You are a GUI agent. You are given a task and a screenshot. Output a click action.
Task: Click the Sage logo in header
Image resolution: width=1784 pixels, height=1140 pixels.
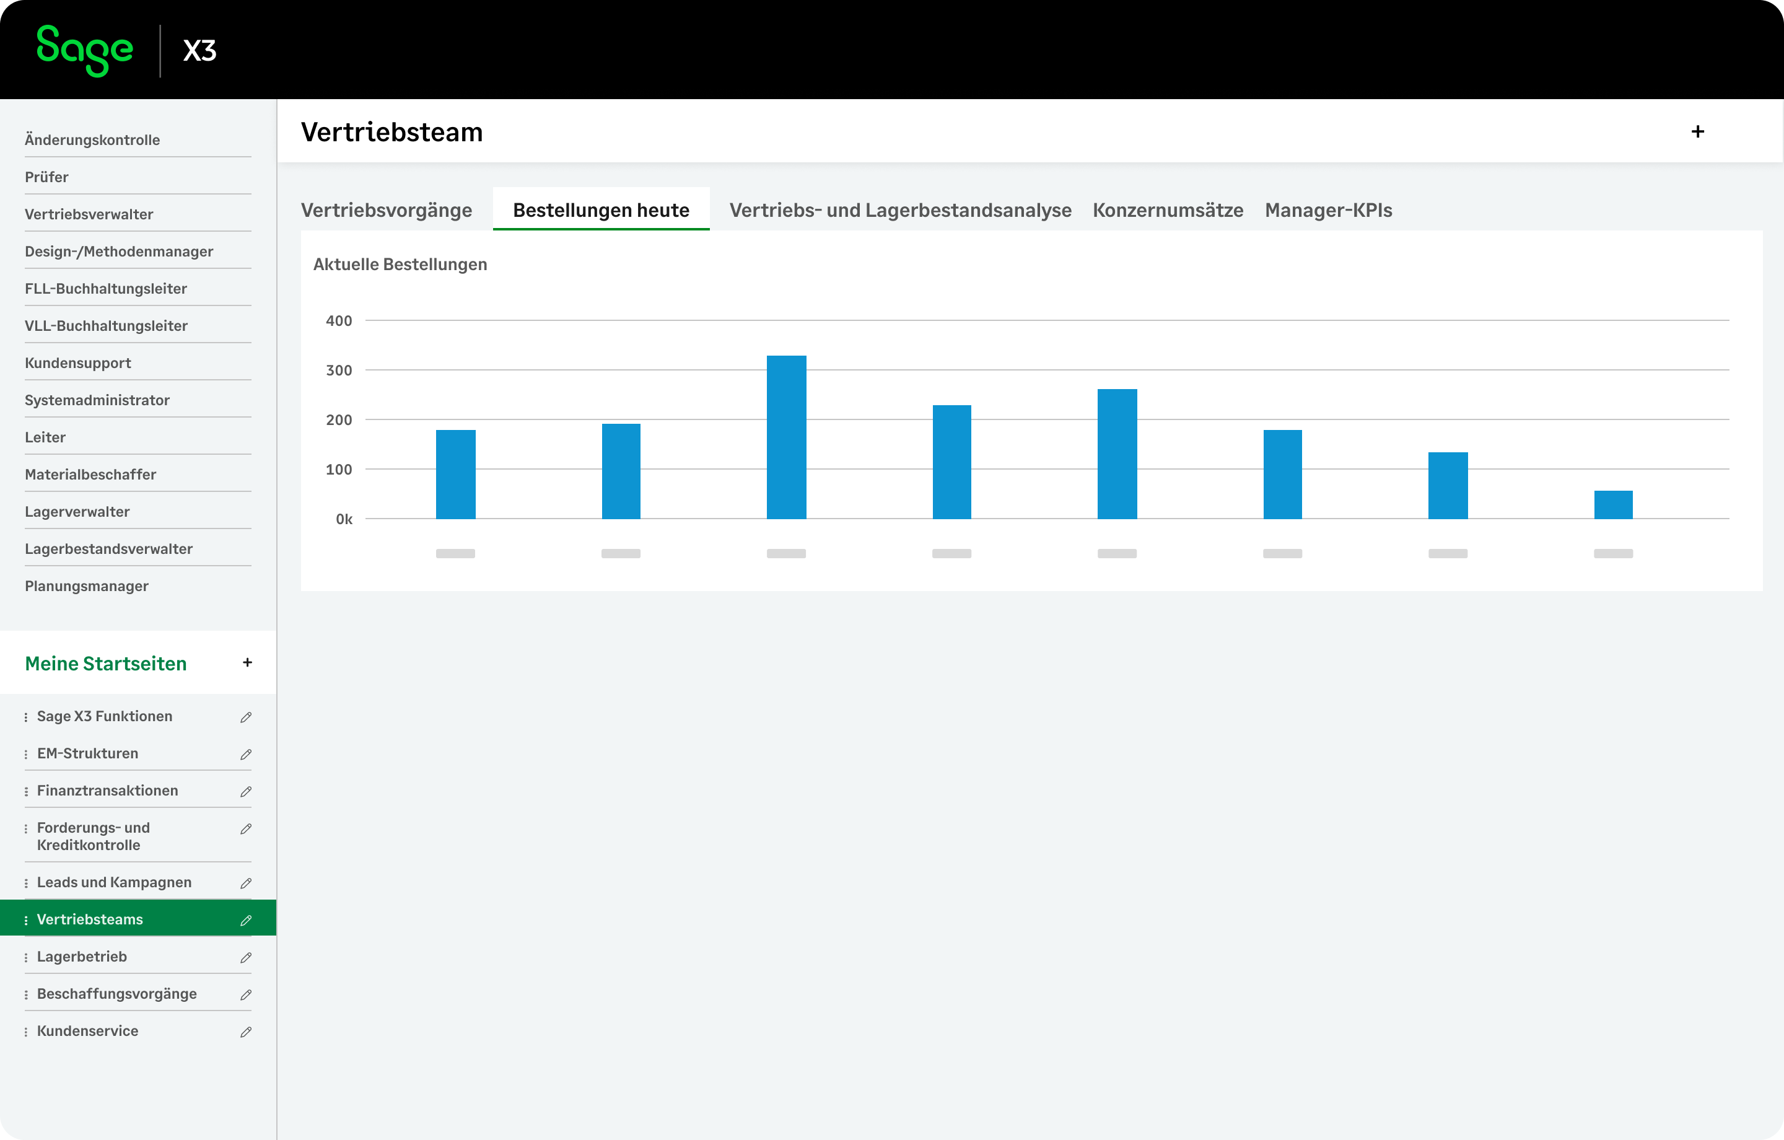(x=84, y=50)
